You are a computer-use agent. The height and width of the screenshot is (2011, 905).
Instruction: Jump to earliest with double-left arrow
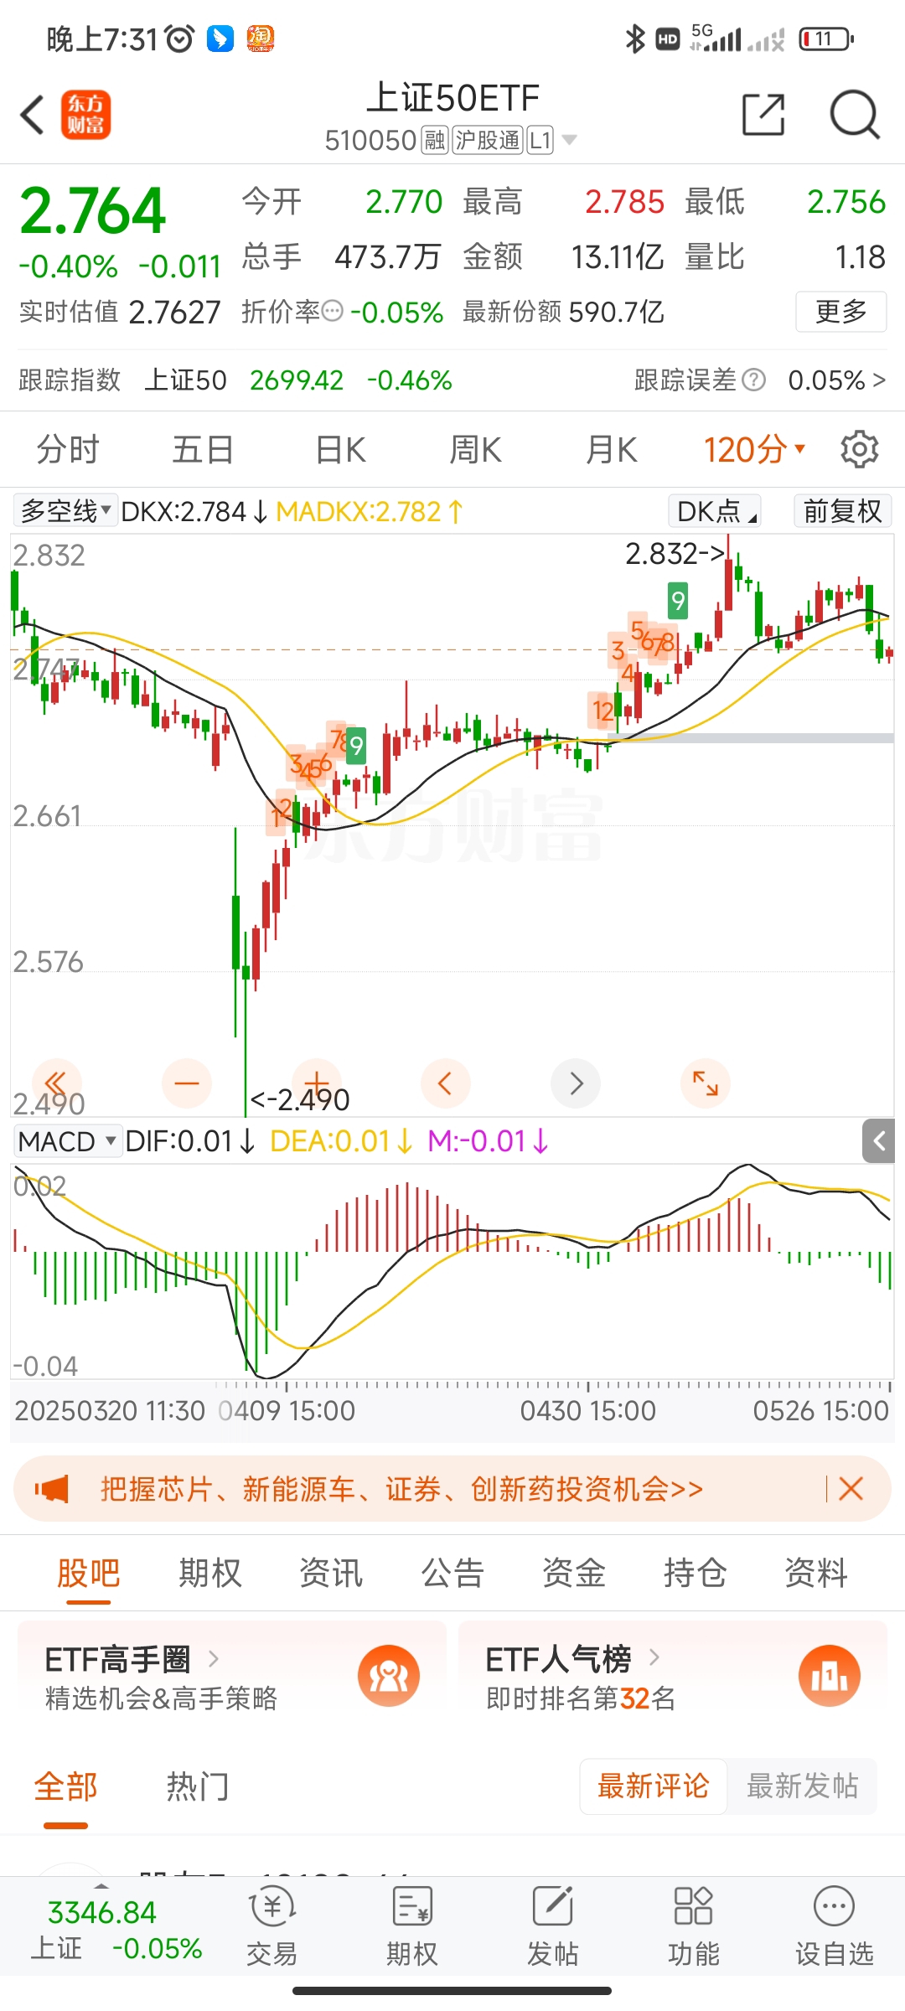56,1083
